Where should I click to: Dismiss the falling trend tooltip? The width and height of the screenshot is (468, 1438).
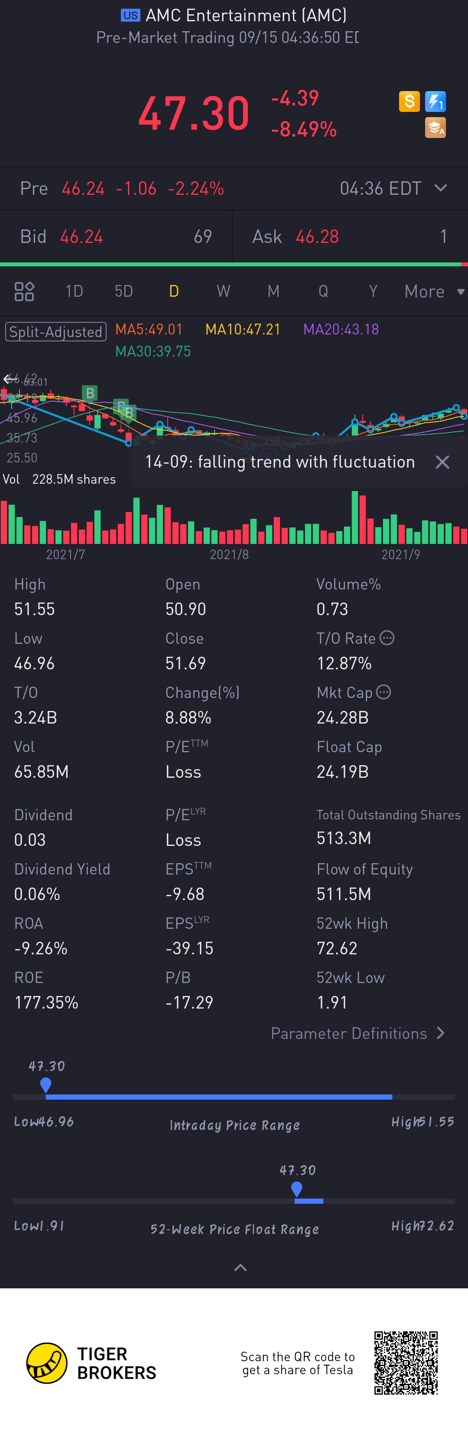pos(442,462)
